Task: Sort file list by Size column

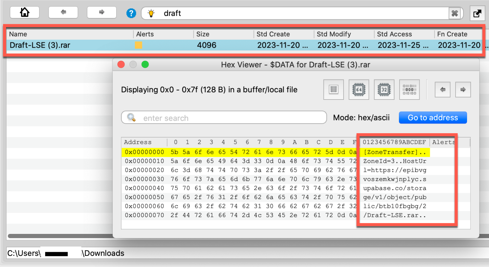Action: point(203,34)
